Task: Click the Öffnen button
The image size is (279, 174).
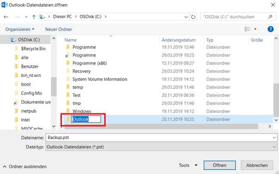Action: (219, 165)
